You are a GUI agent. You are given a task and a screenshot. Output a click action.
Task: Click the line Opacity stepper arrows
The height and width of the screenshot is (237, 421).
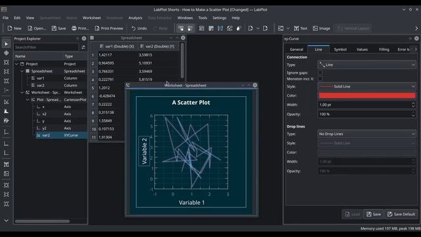point(413,114)
